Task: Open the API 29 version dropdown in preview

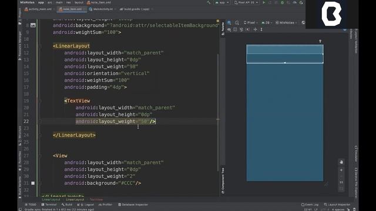Action: click(x=266, y=22)
